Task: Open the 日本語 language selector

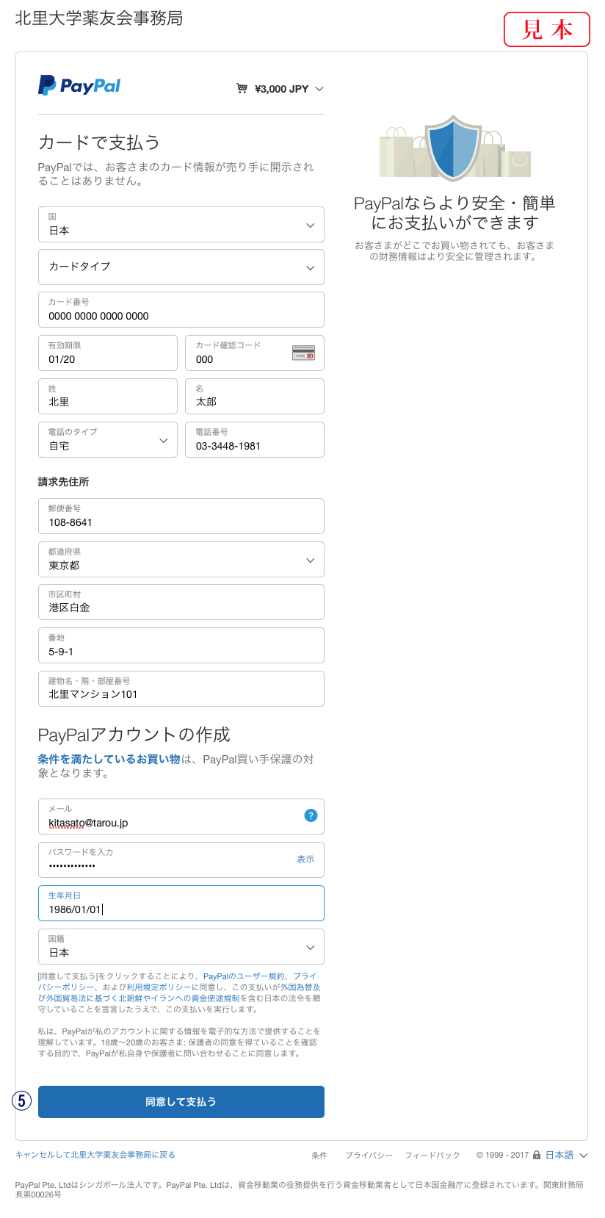Action: click(566, 1155)
